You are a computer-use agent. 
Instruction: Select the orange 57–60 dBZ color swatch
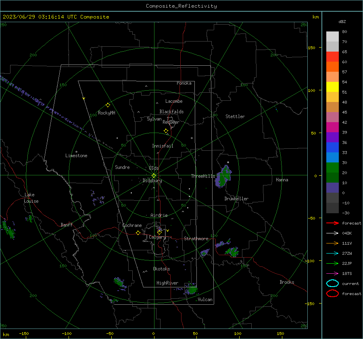coord(332,67)
